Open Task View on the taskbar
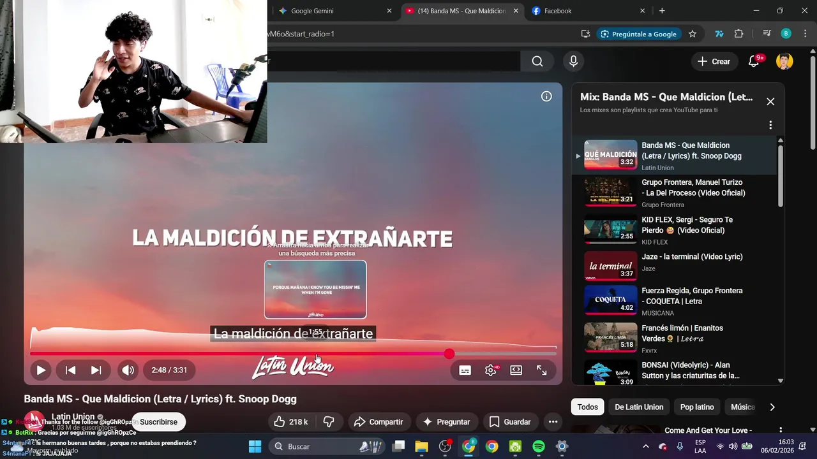 click(398, 446)
